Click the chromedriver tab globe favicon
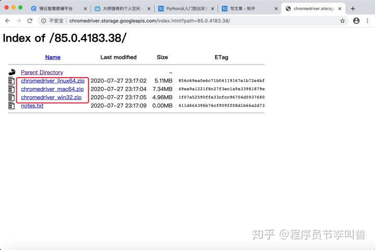375x250 pixels. 288,9
